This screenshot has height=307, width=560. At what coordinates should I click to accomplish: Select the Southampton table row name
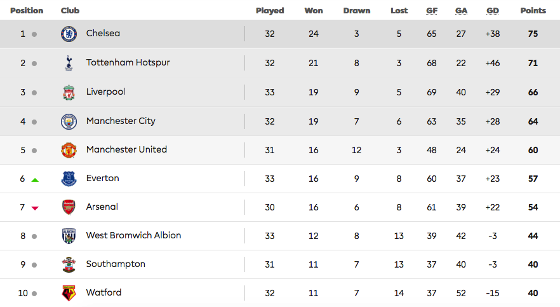116,264
